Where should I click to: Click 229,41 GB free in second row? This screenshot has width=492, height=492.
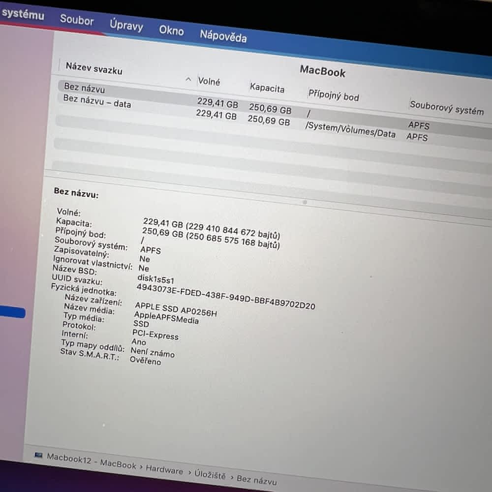216,115
